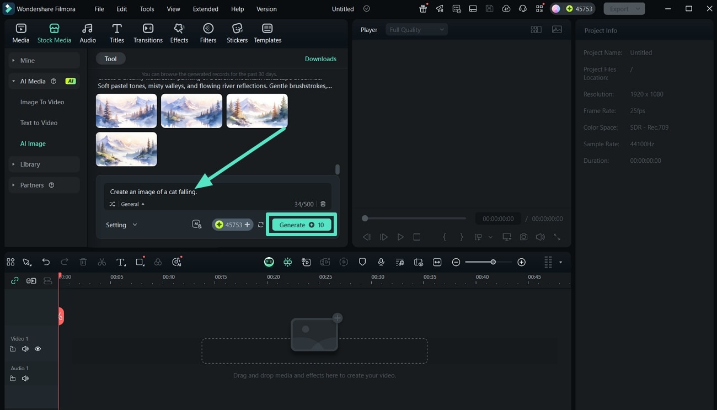The width and height of the screenshot is (717, 410).
Task: Toggle the green robot face icon in timeline toolbar
Action: [269, 262]
